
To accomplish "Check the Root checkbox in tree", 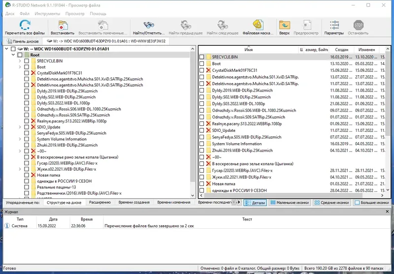I will [x=20, y=55].
